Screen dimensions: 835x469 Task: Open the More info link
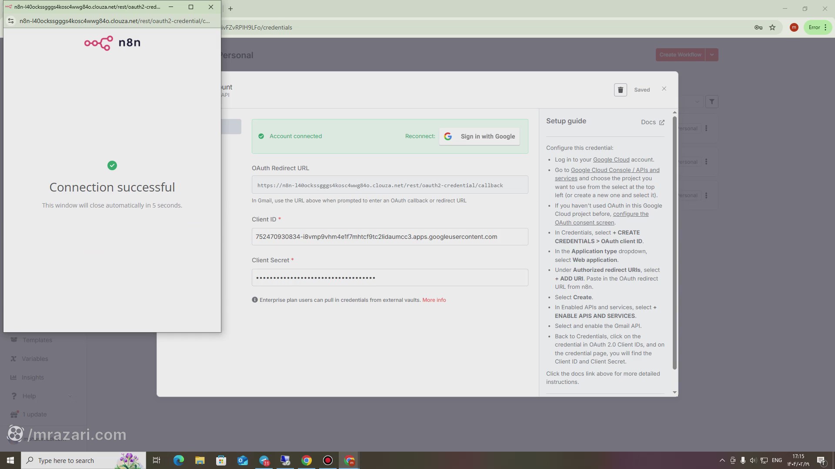(x=434, y=300)
